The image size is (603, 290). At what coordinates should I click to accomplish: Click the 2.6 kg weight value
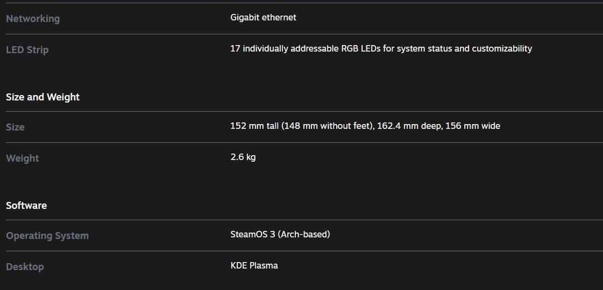click(243, 157)
